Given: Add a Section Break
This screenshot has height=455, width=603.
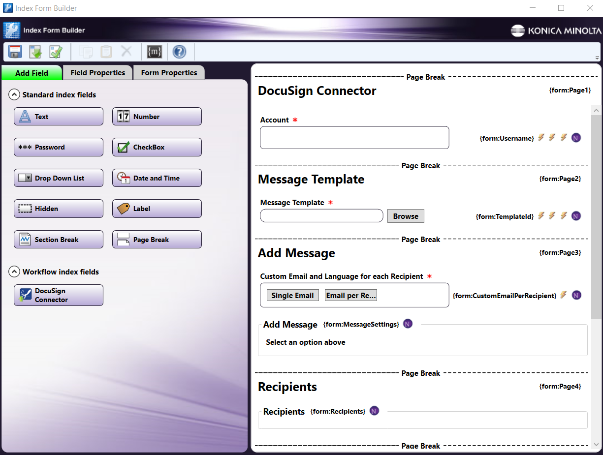Looking at the screenshot, I should 59,240.
